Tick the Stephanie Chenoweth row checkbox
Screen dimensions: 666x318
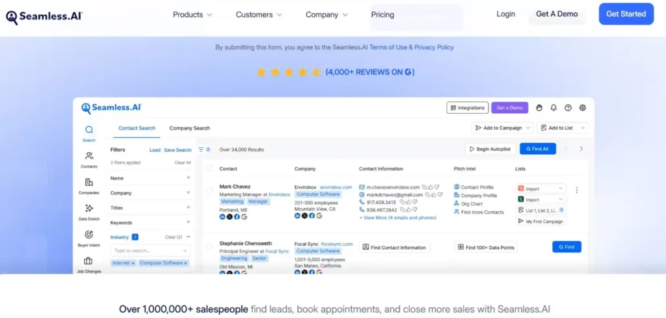pyautogui.click(x=209, y=247)
